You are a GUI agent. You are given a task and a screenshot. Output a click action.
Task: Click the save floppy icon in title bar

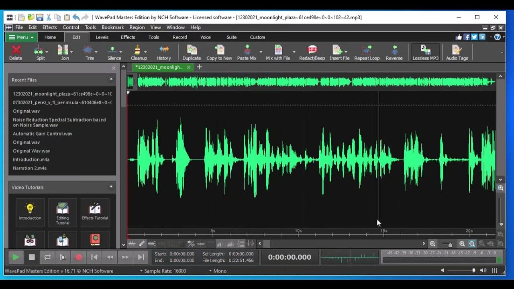point(40,17)
